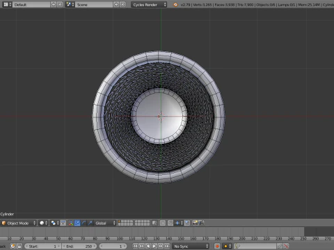Click frame 100 on the timeline
Viewport: 334px width, 250px height.
pos(120,238)
